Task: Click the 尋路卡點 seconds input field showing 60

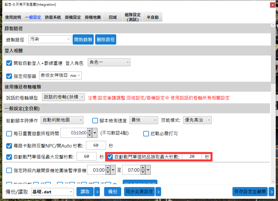Action: click(x=96, y=145)
